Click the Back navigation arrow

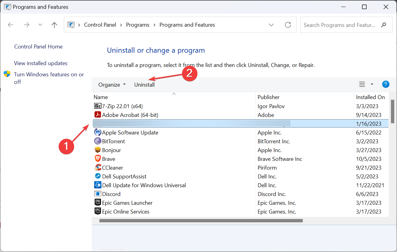point(10,25)
